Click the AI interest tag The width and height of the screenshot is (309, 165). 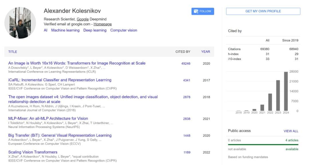coord(45,30)
